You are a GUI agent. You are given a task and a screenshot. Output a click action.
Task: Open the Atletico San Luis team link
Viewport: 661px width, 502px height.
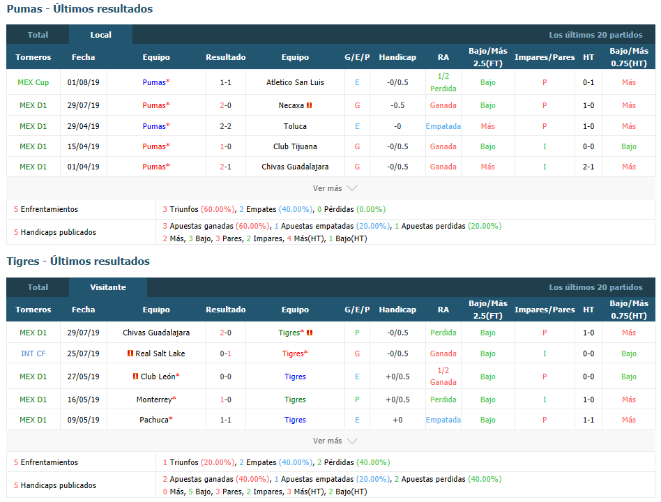coord(295,82)
